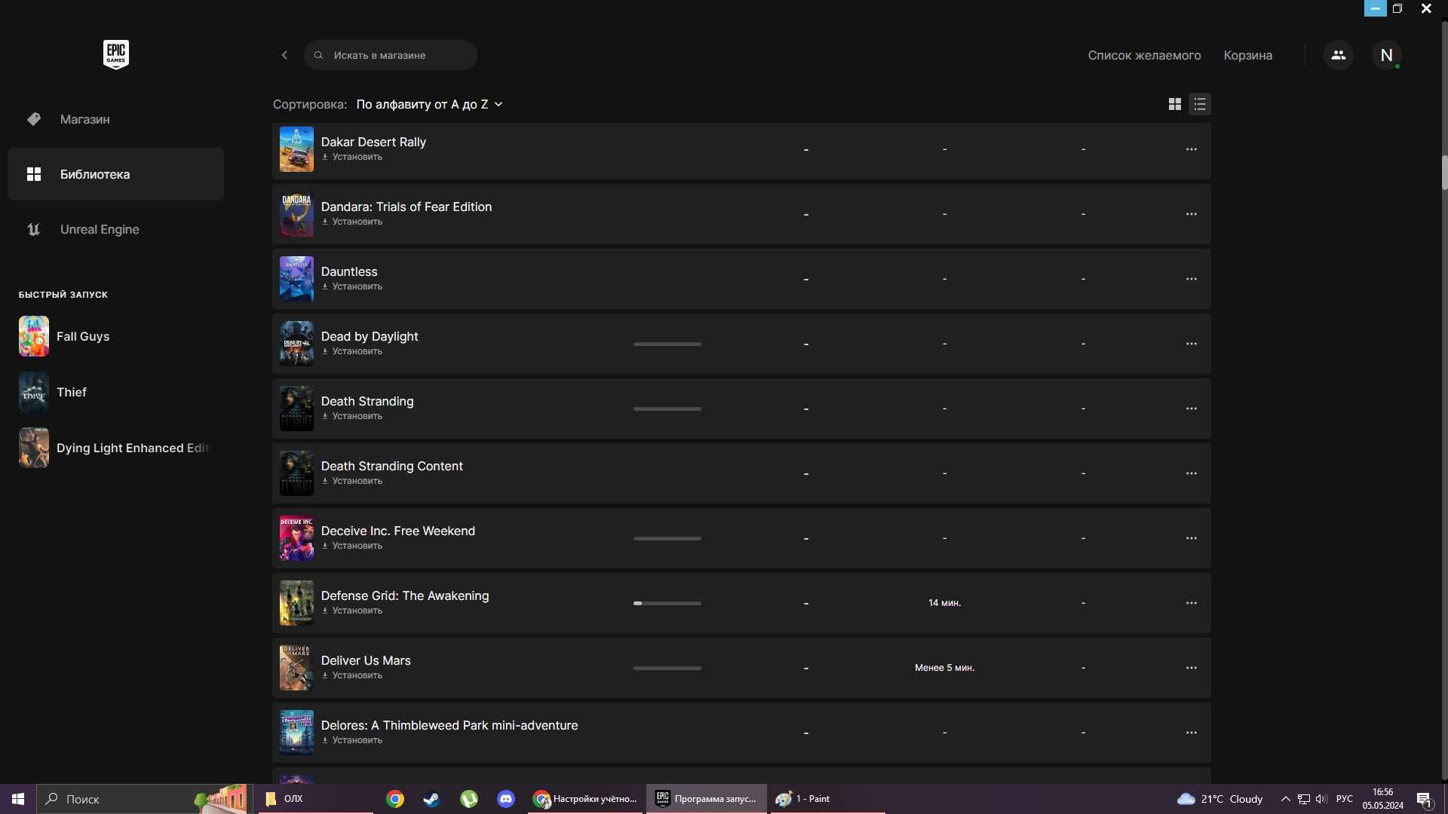Open Chrome from the taskbar
The image size is (1448, 814).
394,799
